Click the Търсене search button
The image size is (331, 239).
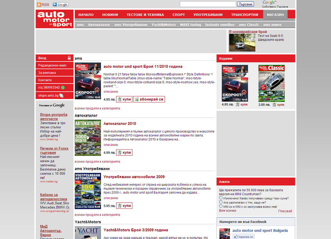click(245, 4)
